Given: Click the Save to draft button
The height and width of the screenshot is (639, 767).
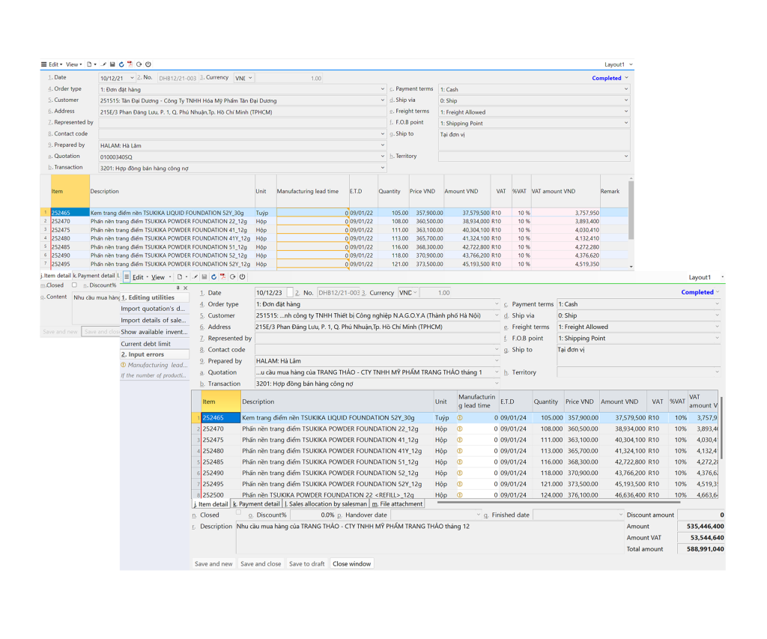Looking at the screenshot, I should (307, 563).
